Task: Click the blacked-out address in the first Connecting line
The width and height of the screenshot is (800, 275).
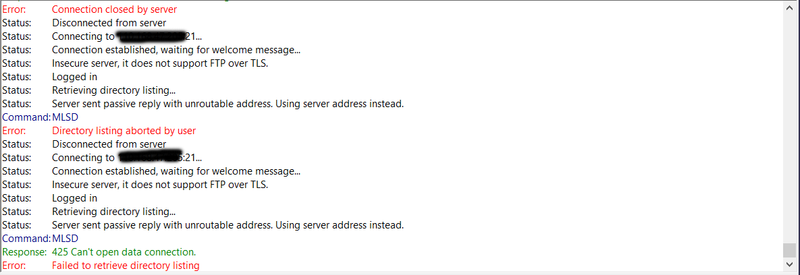Action: [x=149, y=36]
